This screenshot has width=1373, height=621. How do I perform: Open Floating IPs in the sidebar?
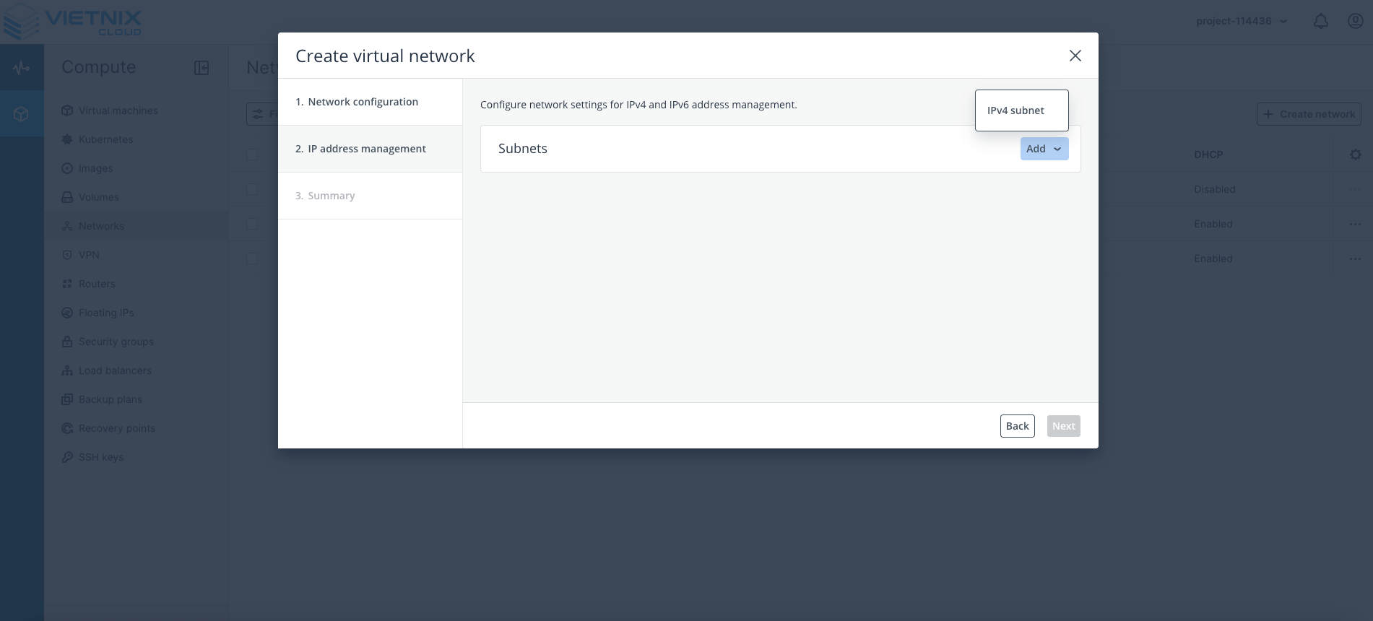[x=136, y=313]
